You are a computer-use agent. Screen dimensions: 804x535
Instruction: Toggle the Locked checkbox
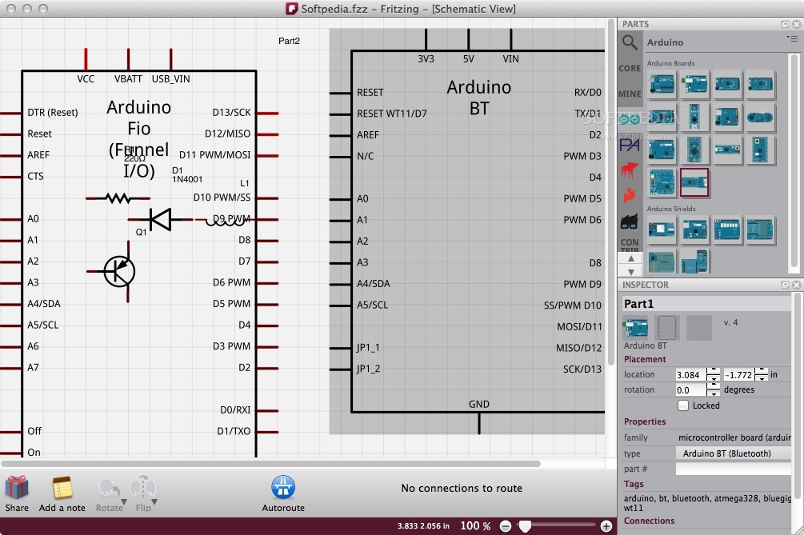[683, 405]
